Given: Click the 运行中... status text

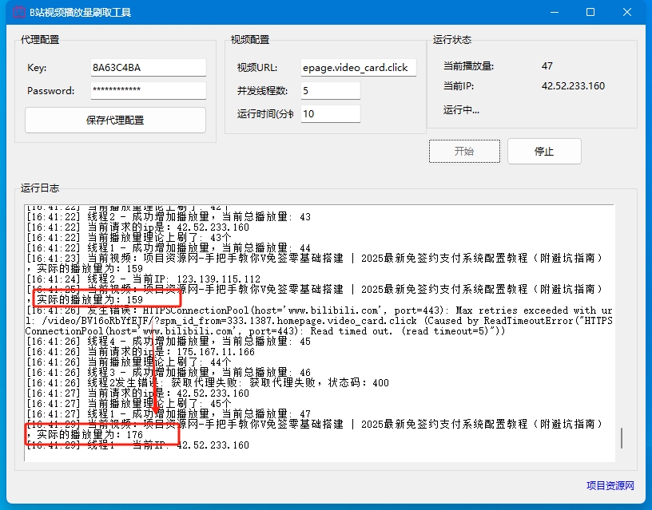Looking at the screenshot, I should coord(461,110).
